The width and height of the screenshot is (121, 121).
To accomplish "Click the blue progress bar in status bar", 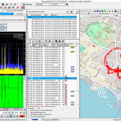I will (35, 120).
